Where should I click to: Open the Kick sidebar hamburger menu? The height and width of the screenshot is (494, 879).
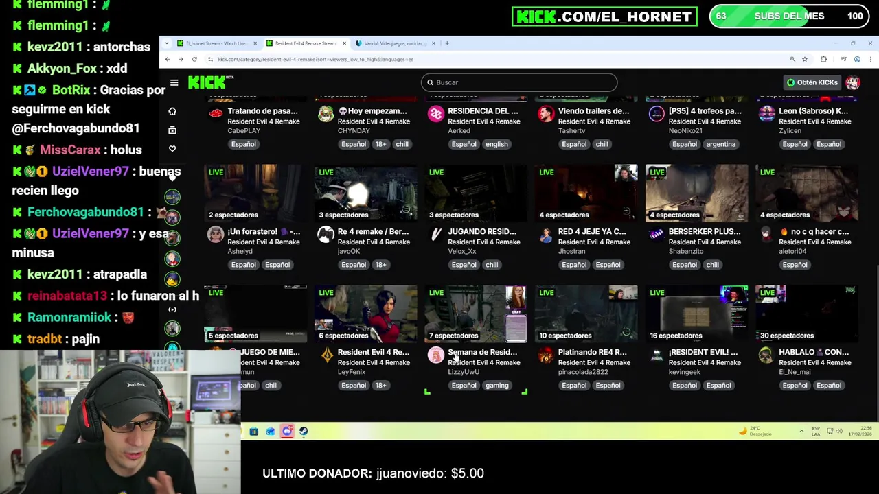coord(174,82)
